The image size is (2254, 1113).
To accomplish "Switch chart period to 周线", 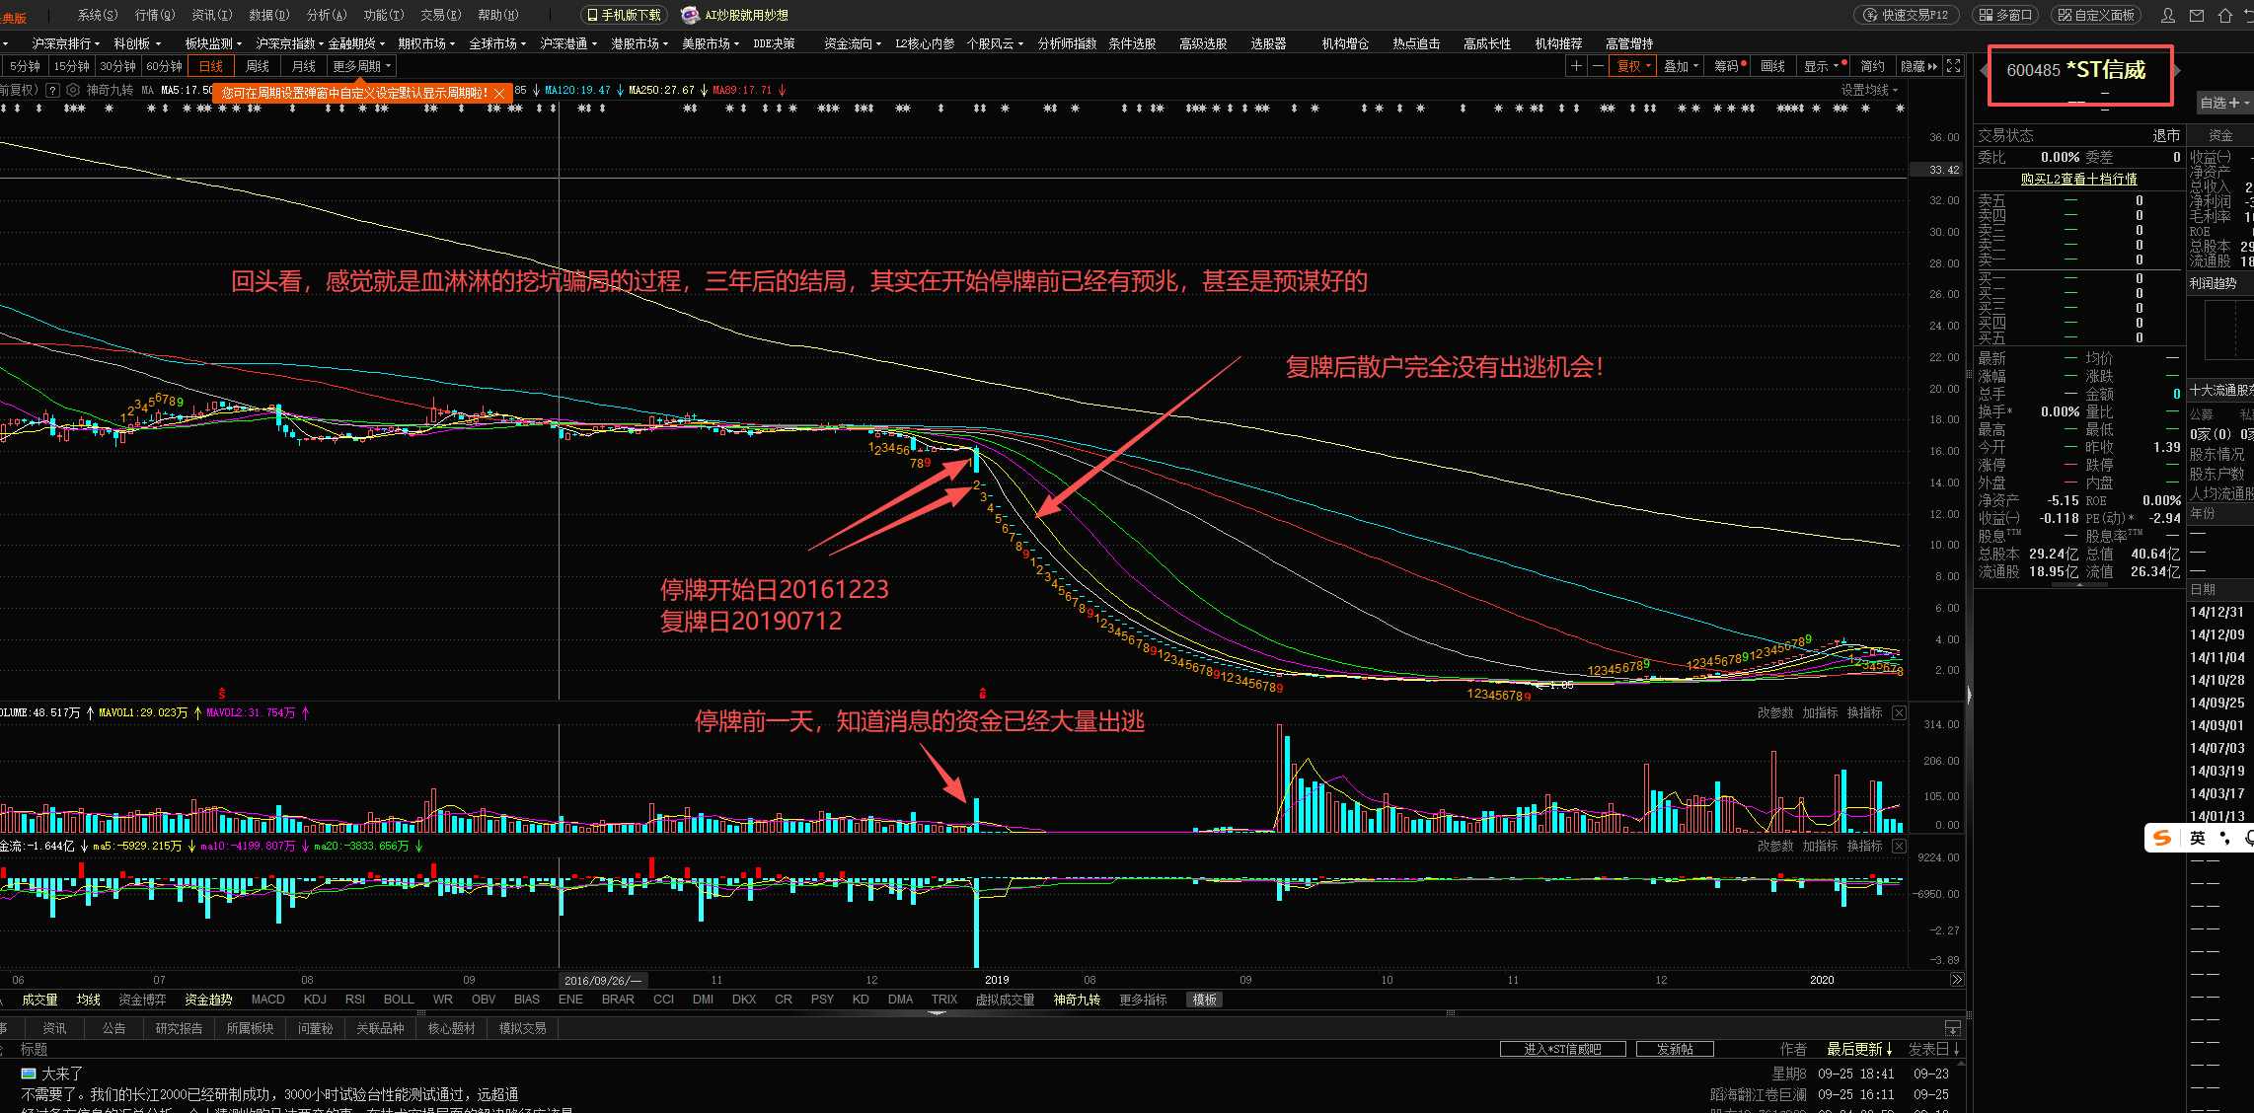I will click(258, 66).
